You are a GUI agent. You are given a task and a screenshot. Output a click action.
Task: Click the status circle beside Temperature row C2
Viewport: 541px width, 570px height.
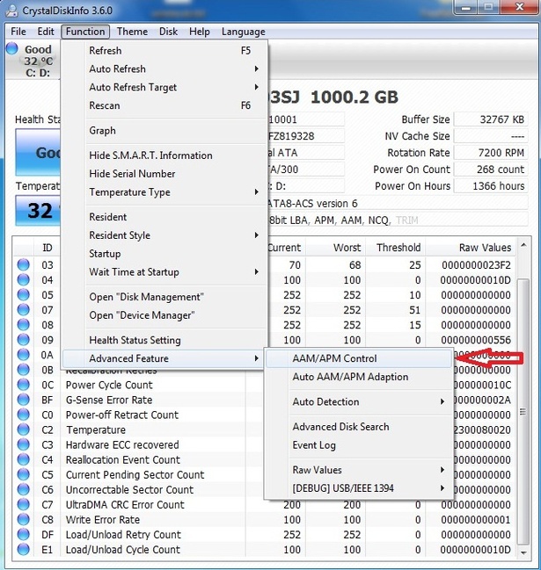[x=23, y=429]
